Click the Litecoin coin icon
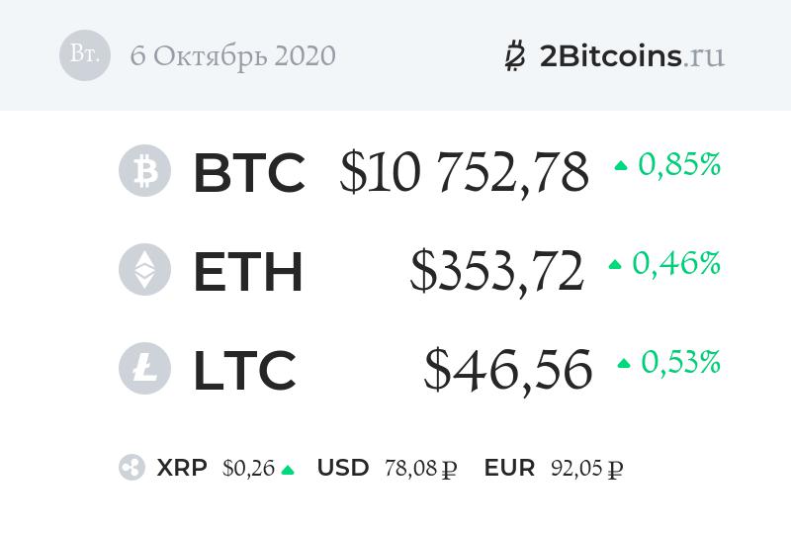The image size is (791, 534). (x=144, y=368)
